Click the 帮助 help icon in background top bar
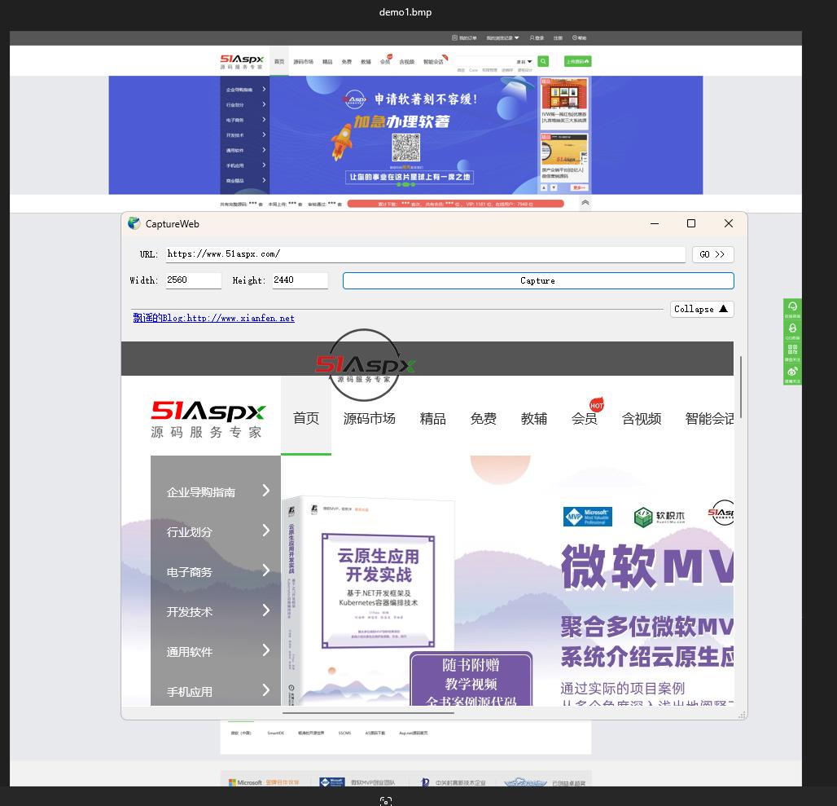837x806 pixels. [575, 38]
